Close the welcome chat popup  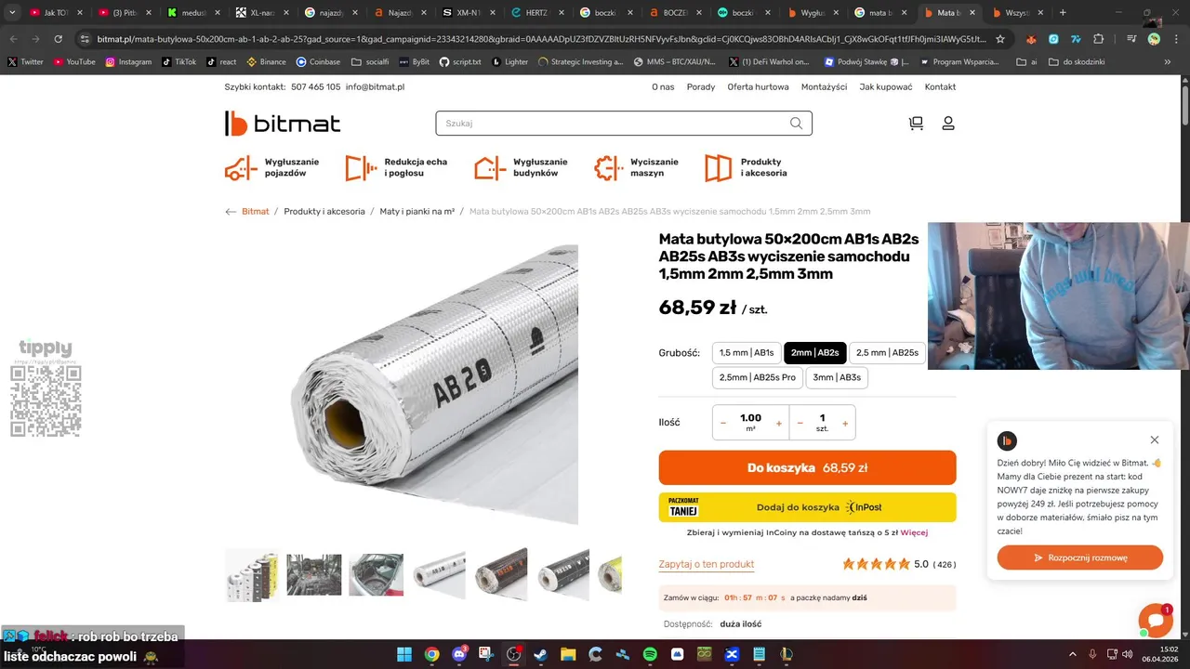point(1155,439)
